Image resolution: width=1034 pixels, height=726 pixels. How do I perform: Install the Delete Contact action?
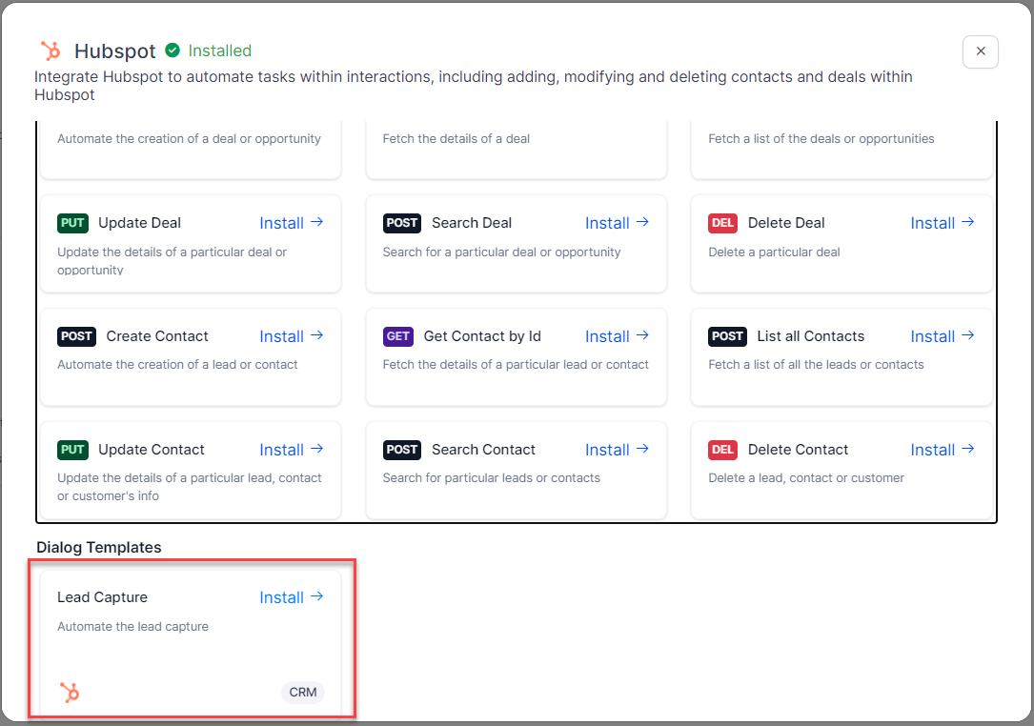click(943, 450)
